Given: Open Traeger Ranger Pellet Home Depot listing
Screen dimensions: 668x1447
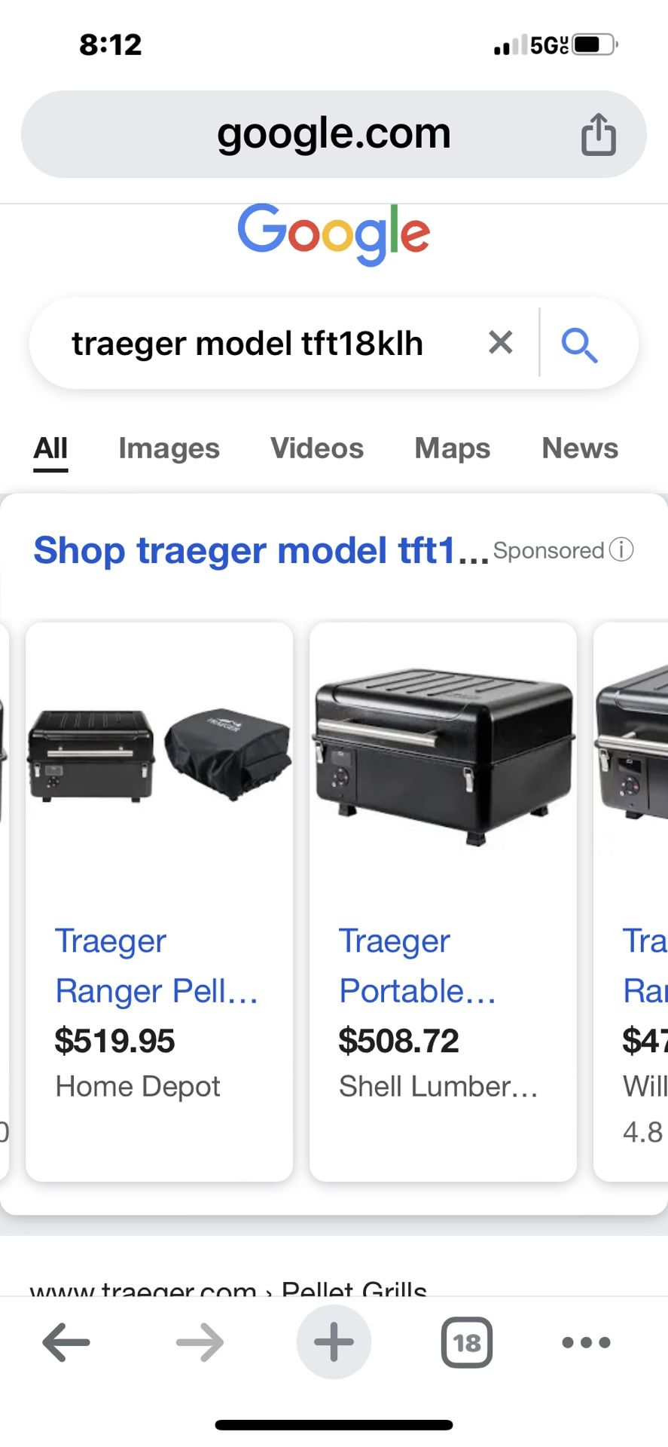Looking at the screenshot, I should (x=159, y=901).
